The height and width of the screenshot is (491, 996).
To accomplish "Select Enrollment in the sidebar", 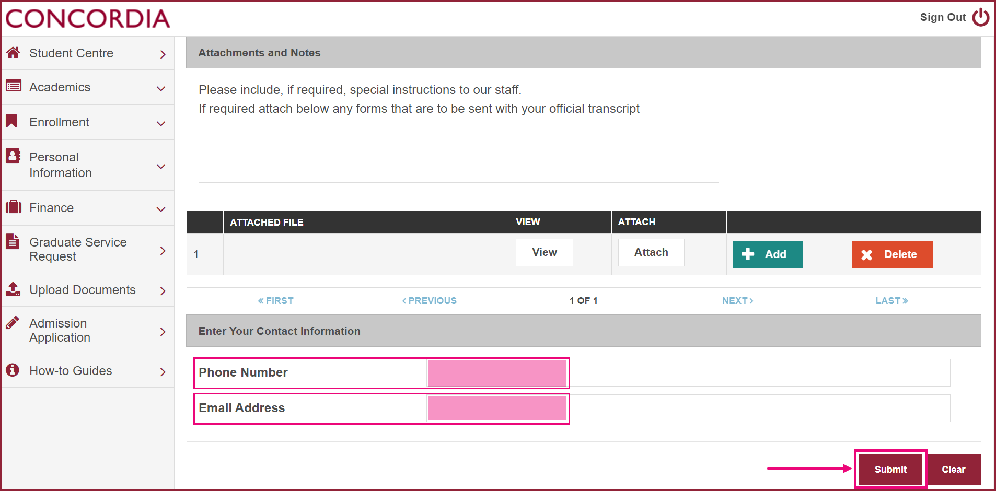I will (x=88, y=122).
